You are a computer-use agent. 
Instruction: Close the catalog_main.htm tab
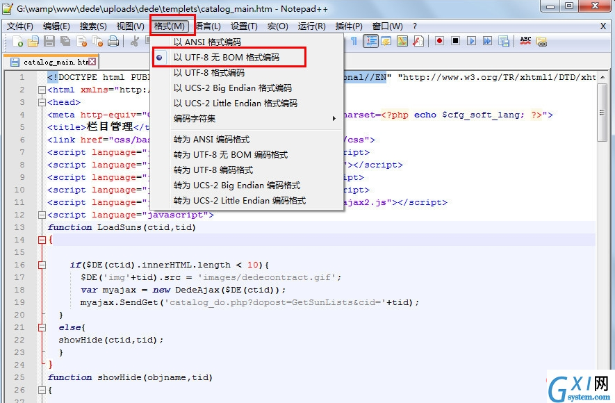[x=92, y=62]
